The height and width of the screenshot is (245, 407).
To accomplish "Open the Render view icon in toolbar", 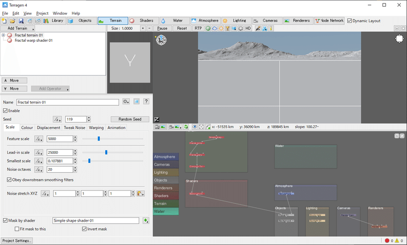I will click(30, 21).
